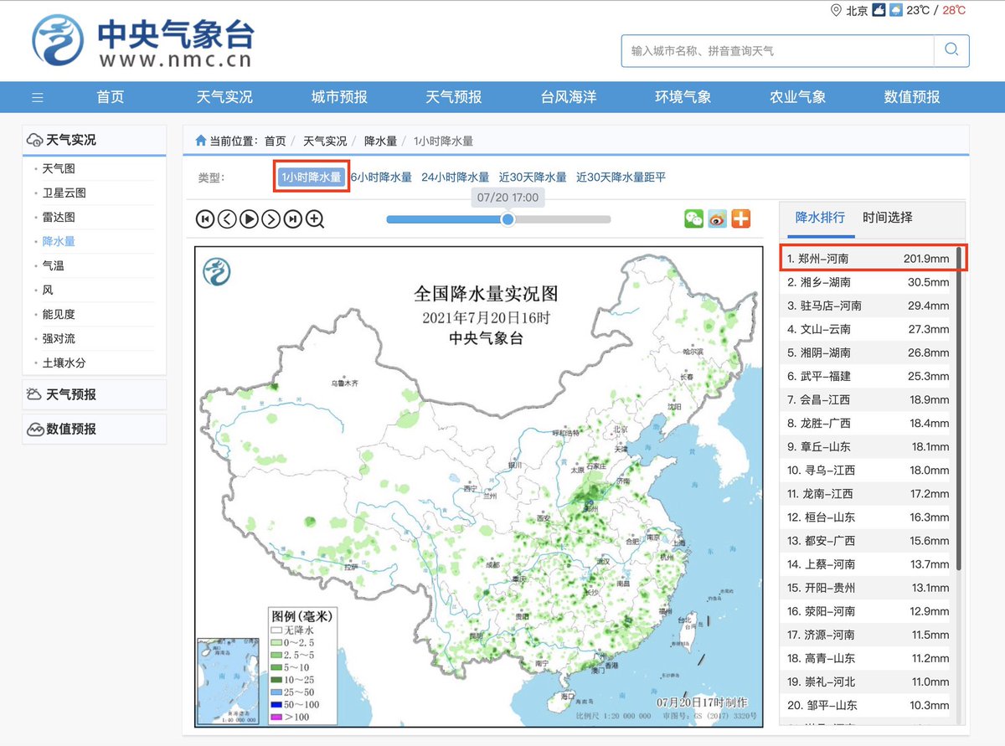
Task: Select ranking row 湘乡-湖南
Action: coord(868,282)
